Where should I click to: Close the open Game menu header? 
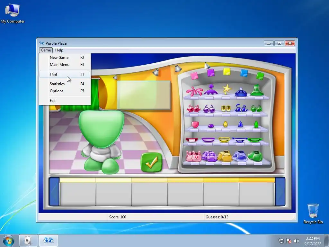click(46, 50)
